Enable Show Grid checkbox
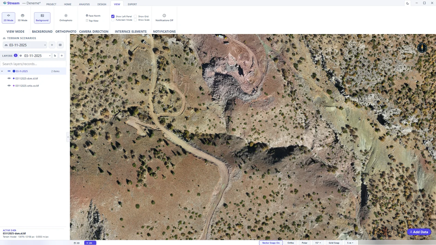Image resolution: width=436 pixels, height=245 pixels. click(x=135, y=16)
